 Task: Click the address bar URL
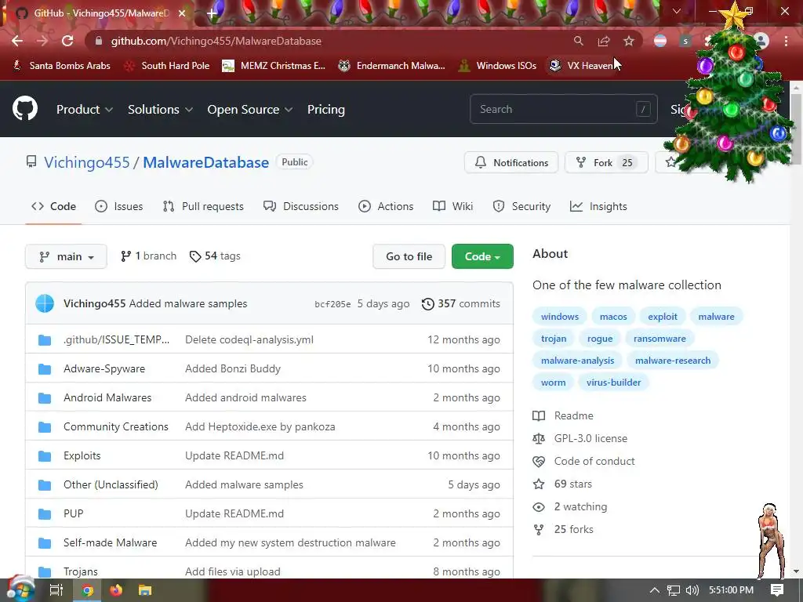pyautogui.click(x=216, y=41)
